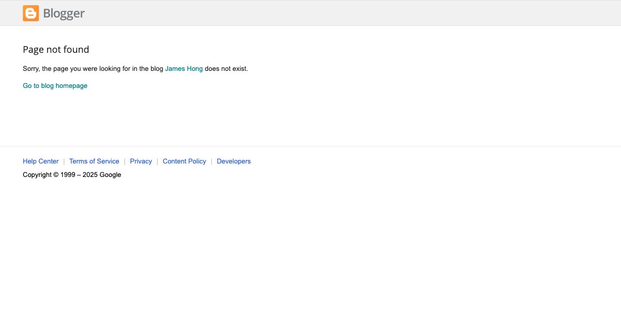
Task: Click the word "blog" before James Hong
Action: pos(156,69)
